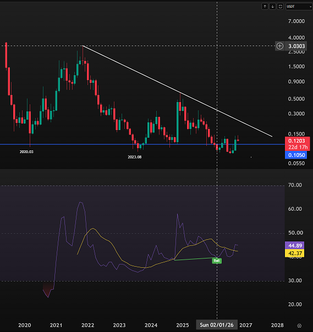Click the 2021 label on time axis

[56, 325]
